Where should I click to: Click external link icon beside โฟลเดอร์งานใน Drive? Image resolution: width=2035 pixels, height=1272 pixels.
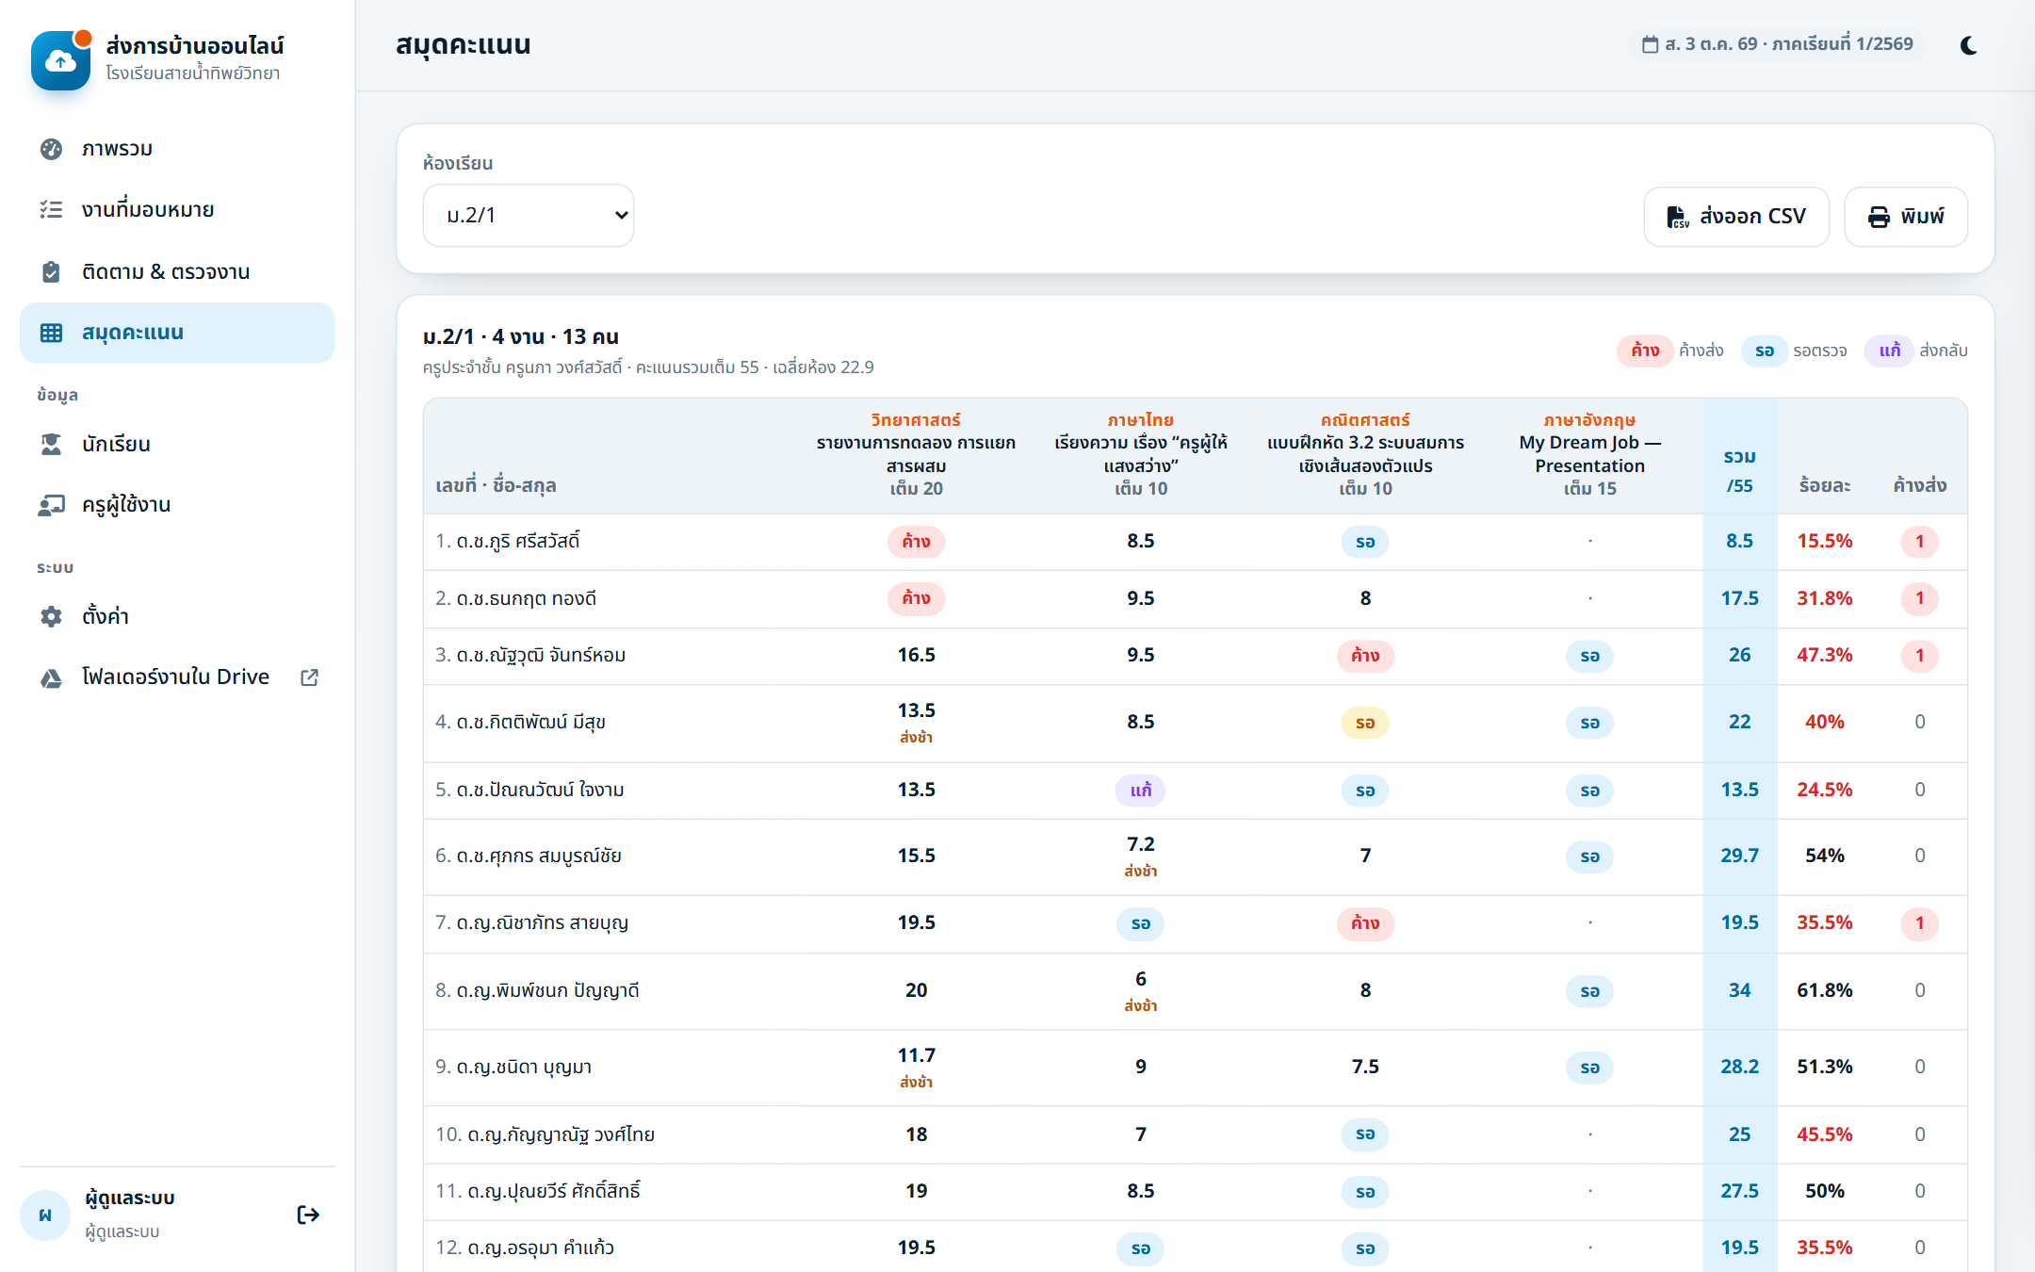[309, 677]
